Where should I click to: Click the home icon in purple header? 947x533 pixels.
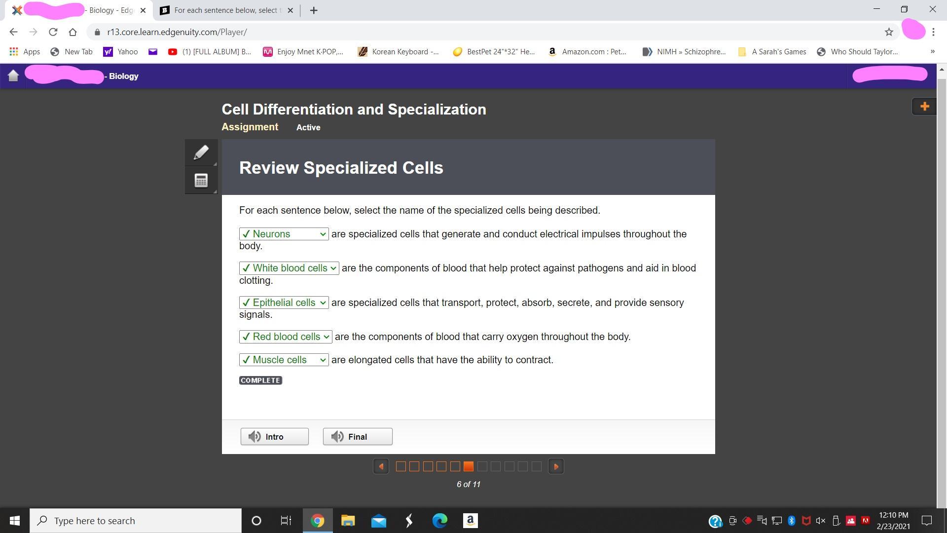click(x=13, y=76)
